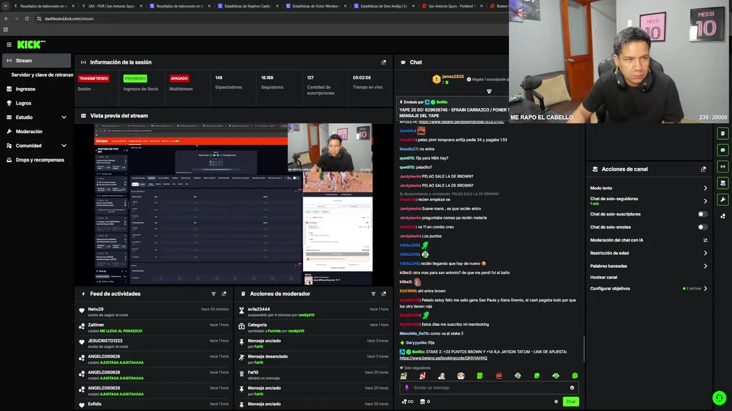The width and height of the screenshot is (732, 411).
Task: Open browser tab search dropdown
Action: (6, 6)
